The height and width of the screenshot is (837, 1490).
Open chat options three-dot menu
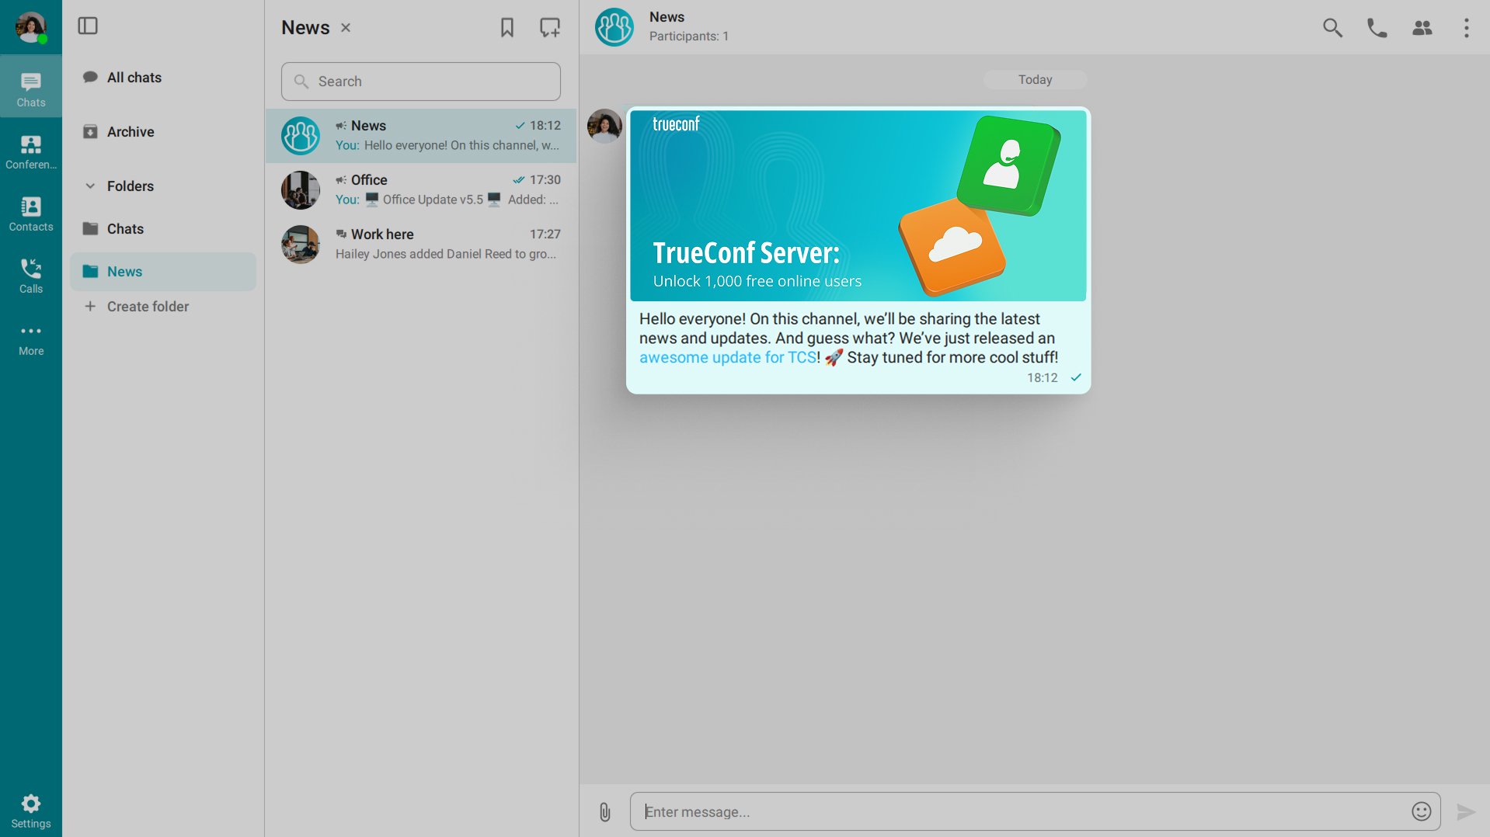click(x=1467, y=28)
